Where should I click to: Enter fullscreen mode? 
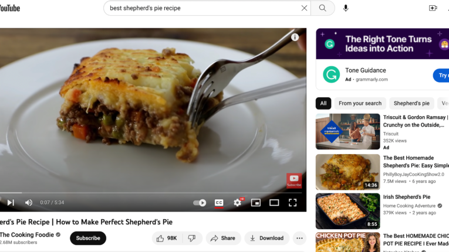point(292,203)
